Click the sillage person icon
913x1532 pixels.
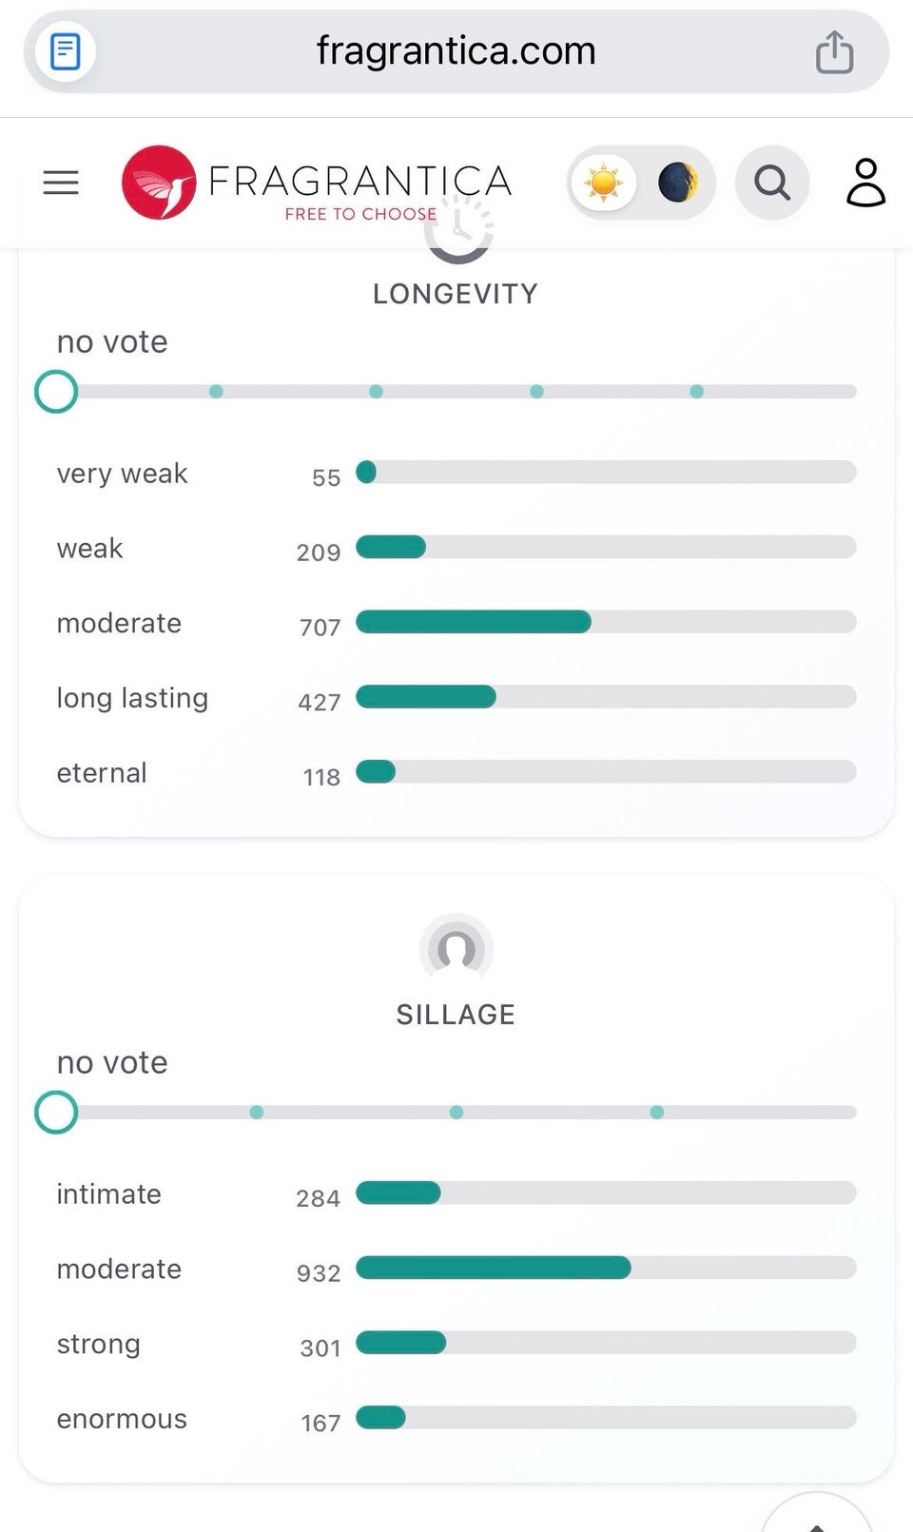pyautogui.click(x=456, y=948)
